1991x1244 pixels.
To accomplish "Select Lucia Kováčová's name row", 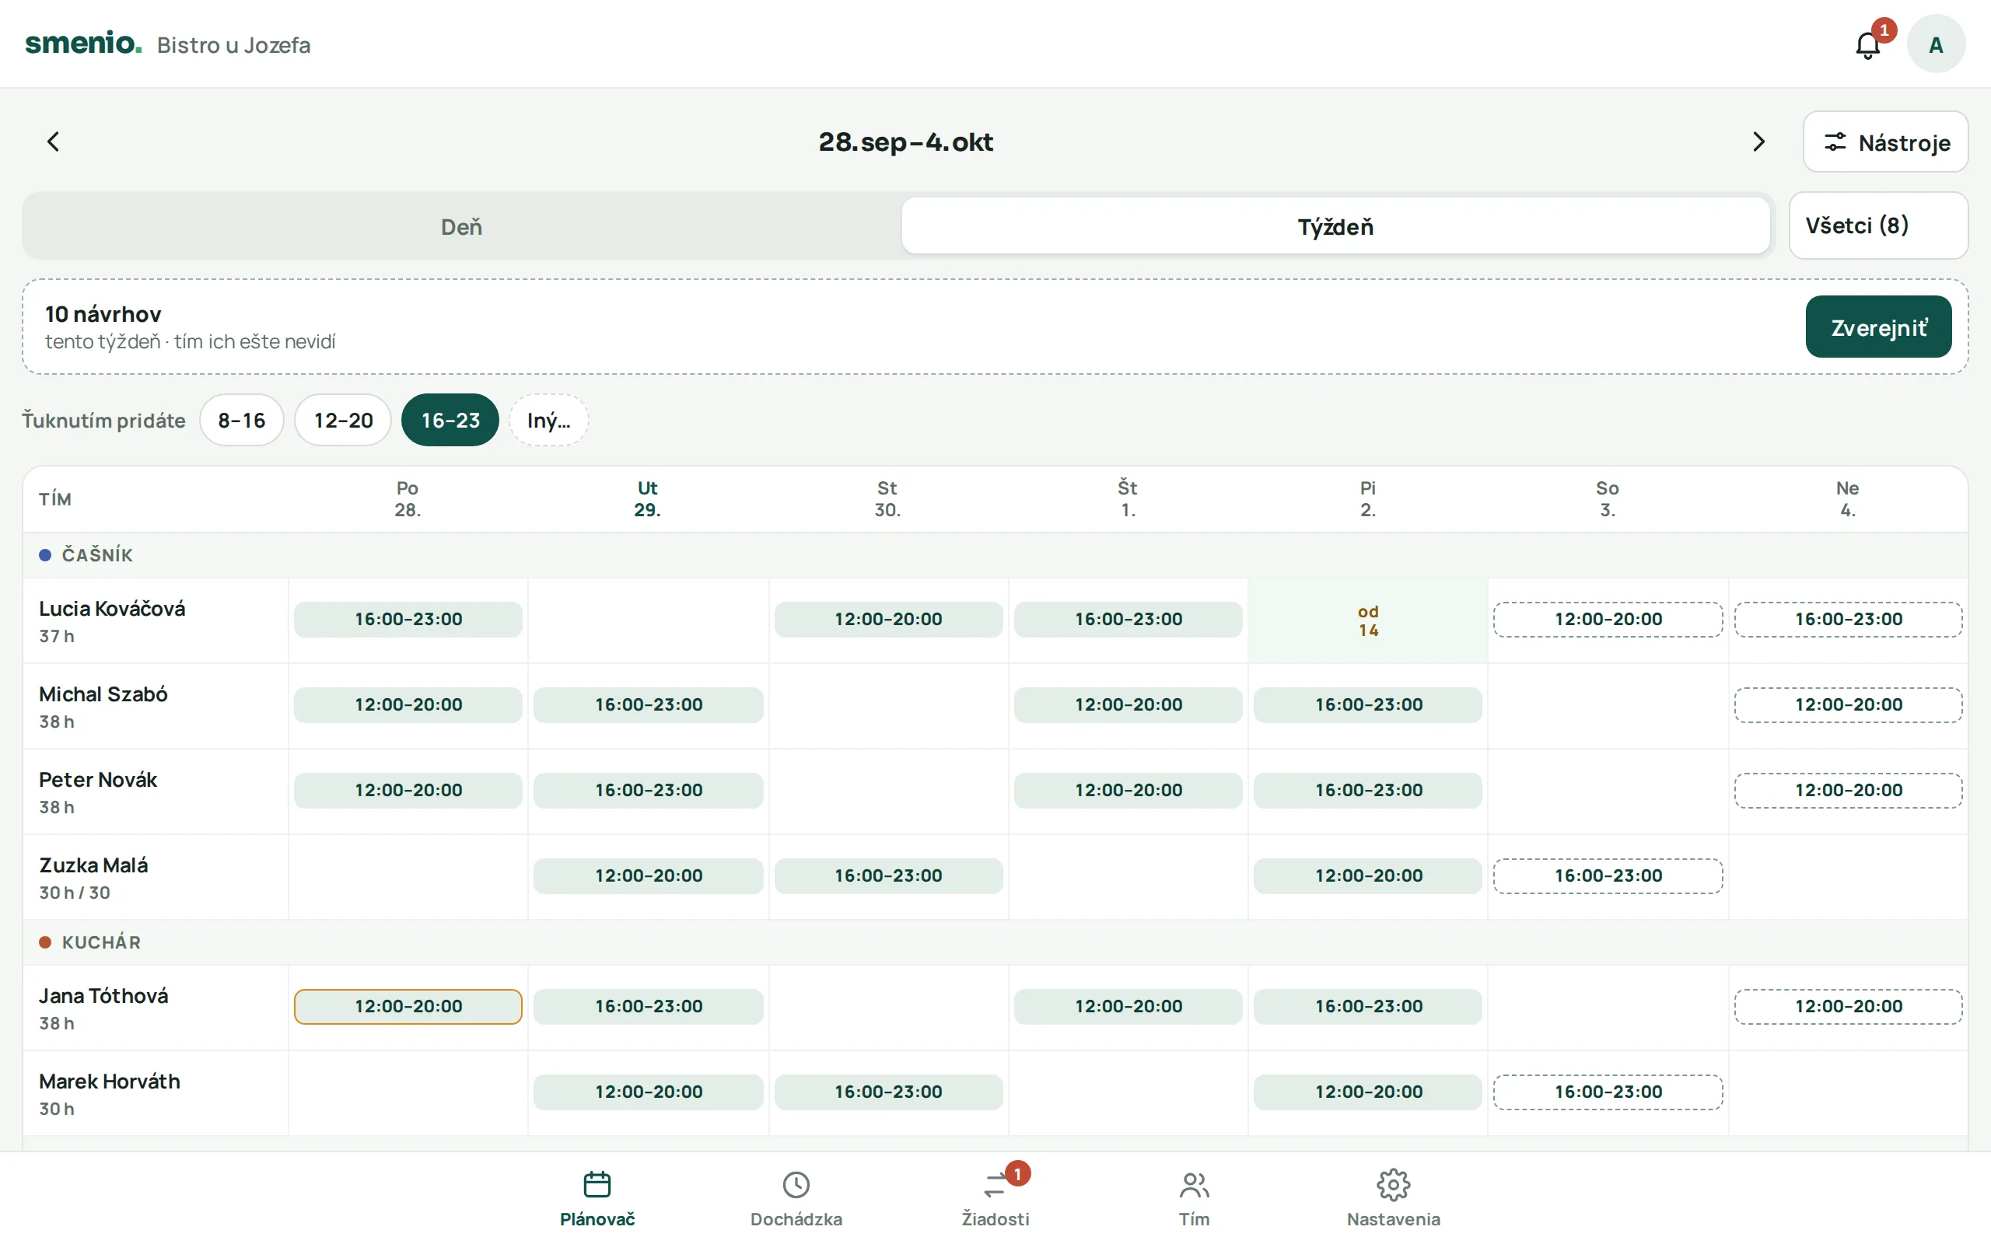I will (156, 621).
